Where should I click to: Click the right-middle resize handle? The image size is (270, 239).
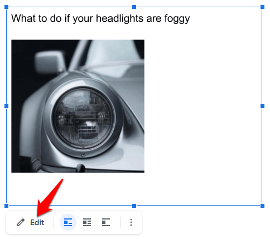click(262, 106)
